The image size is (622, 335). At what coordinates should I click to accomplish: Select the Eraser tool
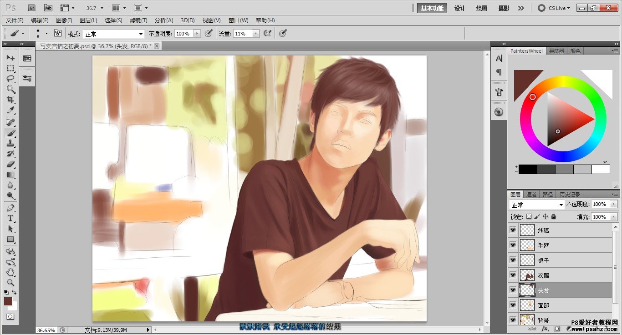[10, 164]
